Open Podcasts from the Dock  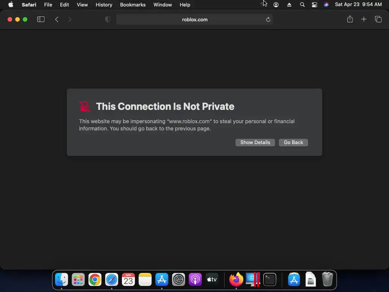click(x=195, y=279)
